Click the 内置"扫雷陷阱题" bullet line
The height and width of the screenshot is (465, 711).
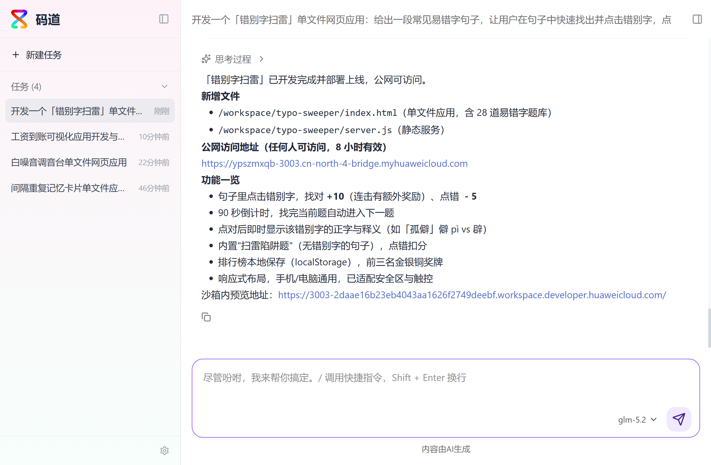[323, 245]
